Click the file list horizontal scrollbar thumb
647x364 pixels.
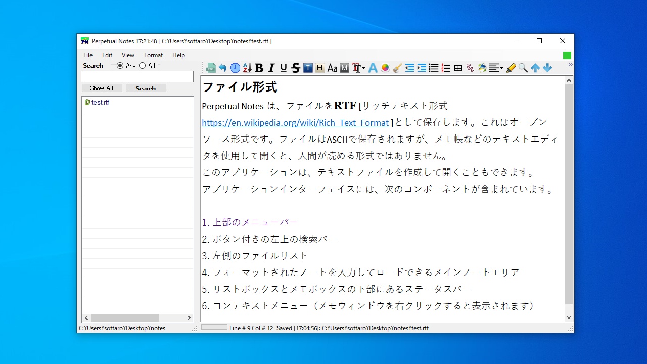125,318
